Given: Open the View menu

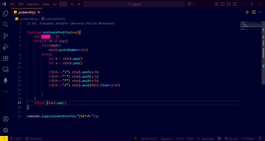Looking at the screenshot, I should click(46, 4).
